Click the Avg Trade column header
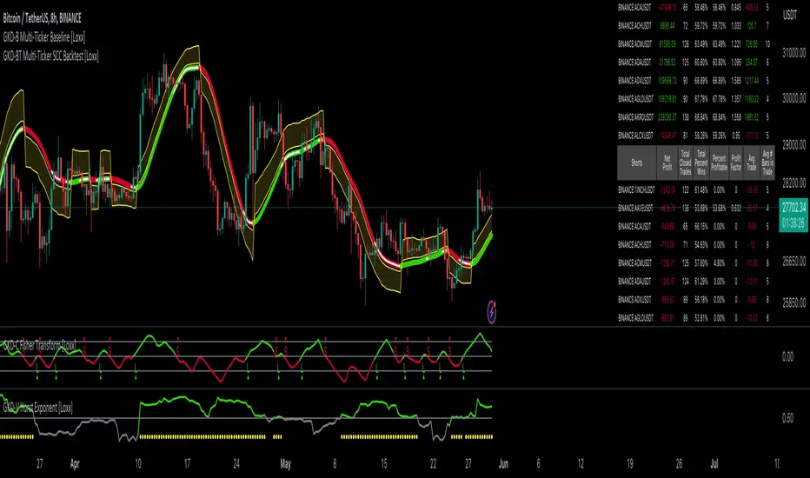 point(752,163)
